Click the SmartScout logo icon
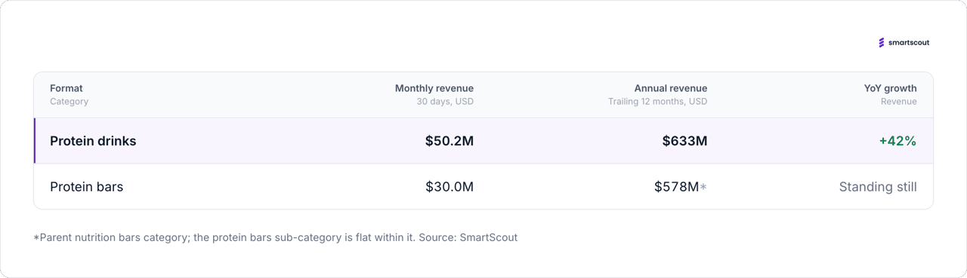Screen dimensions: 967x278 click(882, 43)
